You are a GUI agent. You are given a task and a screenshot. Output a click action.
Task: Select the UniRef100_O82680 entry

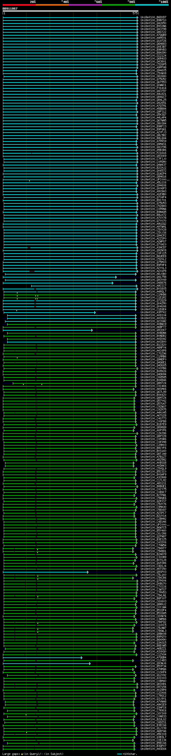pos(153,76)
